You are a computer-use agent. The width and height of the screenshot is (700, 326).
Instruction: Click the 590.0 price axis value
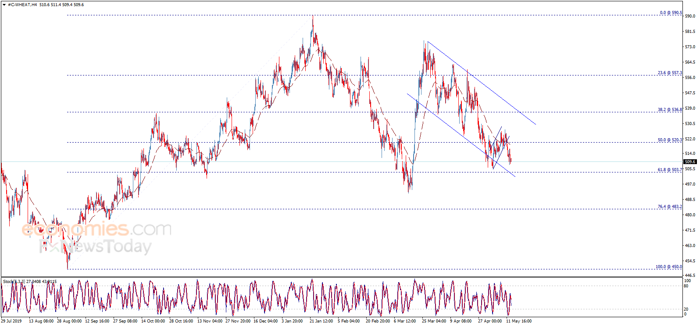pyautogui.click(x=690, y=16)
